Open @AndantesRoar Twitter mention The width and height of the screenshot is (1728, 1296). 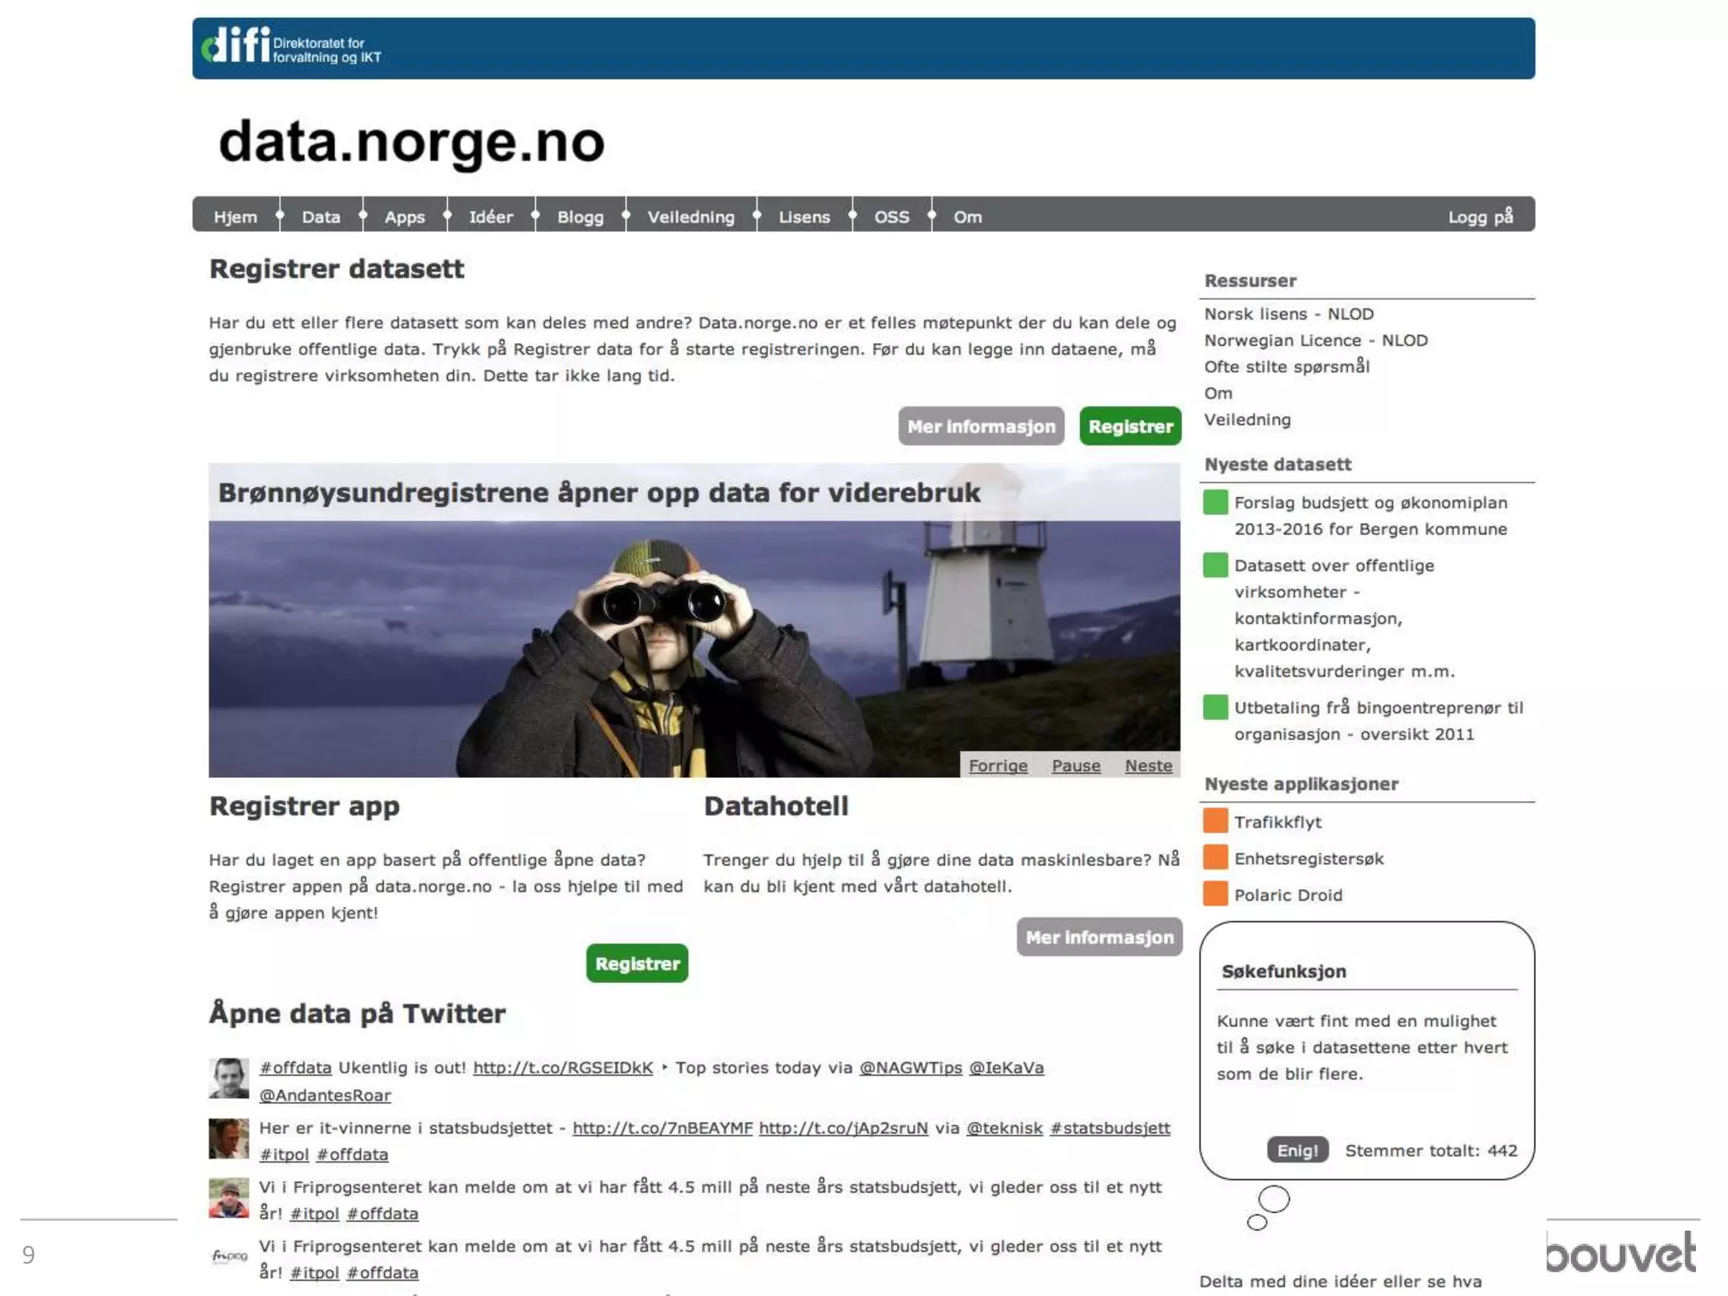[x=325, y=1095]
